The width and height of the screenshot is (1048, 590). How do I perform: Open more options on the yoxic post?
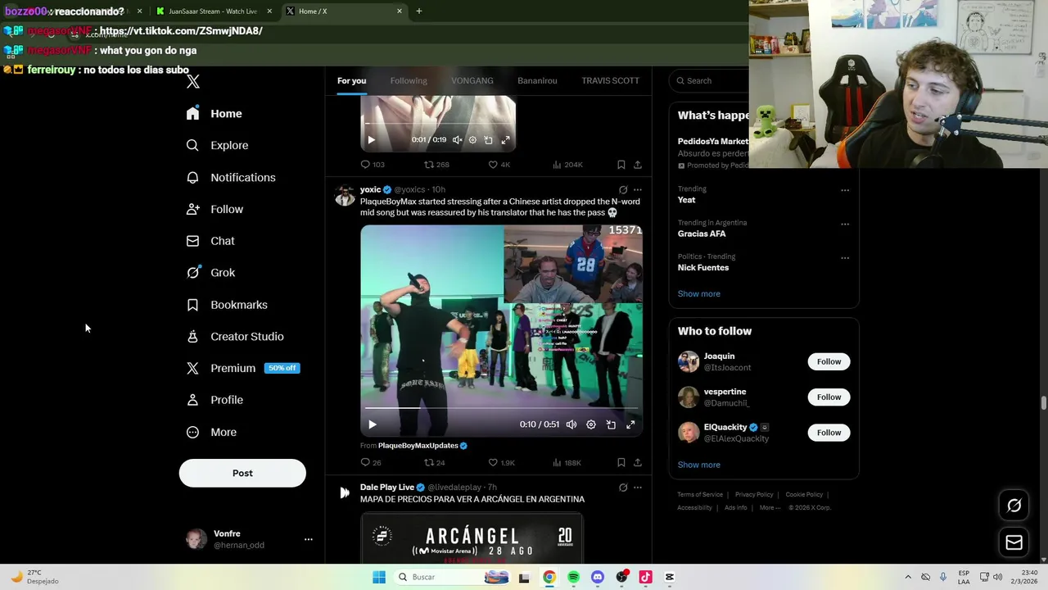pyautogui.click(x=638, y=189)
